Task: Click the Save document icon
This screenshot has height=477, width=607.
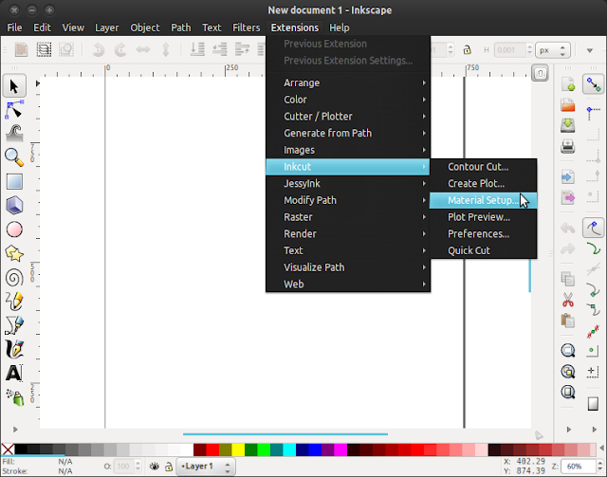Action: (568, 125)
